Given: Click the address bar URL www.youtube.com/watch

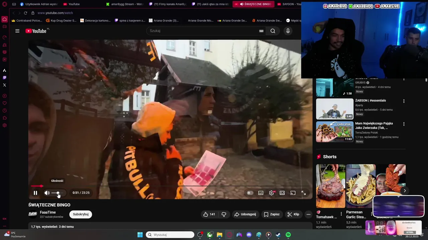Looking at the screenshot, I should point(55,13).
